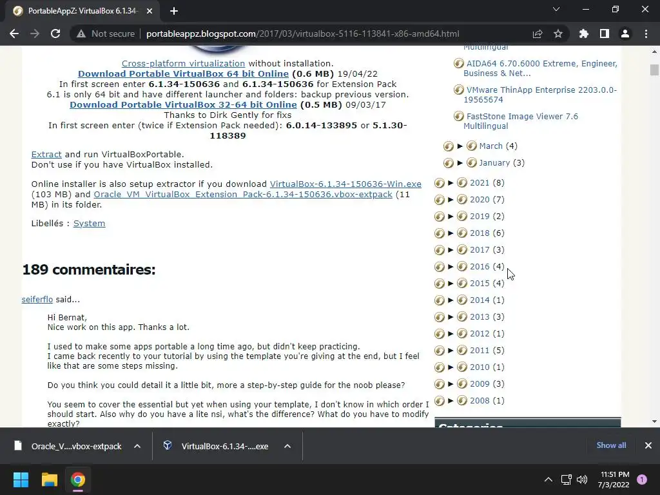660x495 pixels.
Task: Go forward with the browser arrow
Action: tap(35, 34)
